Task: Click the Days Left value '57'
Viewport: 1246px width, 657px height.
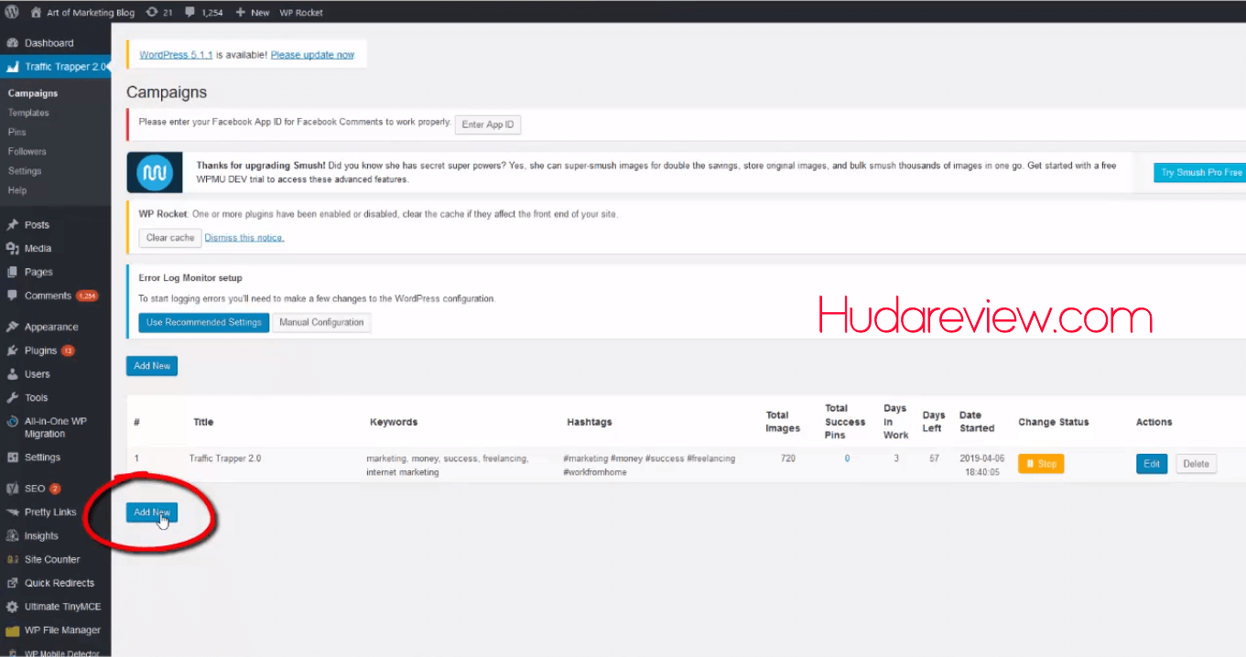Action: tap(934, 458)
